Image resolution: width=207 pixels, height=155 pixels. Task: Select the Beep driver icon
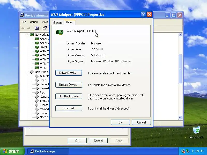click(37, 80)
